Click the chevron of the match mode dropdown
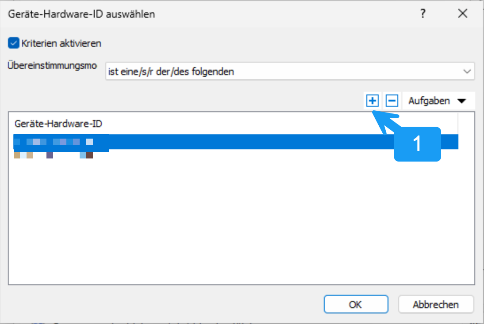Image resolution: width=484 pixels, height=324 pixels. [x=466, y=71]
